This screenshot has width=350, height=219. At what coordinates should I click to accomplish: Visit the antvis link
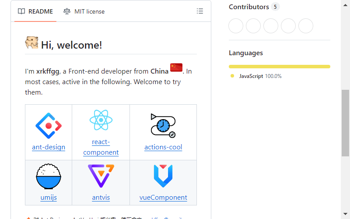(x=101, y=198)
